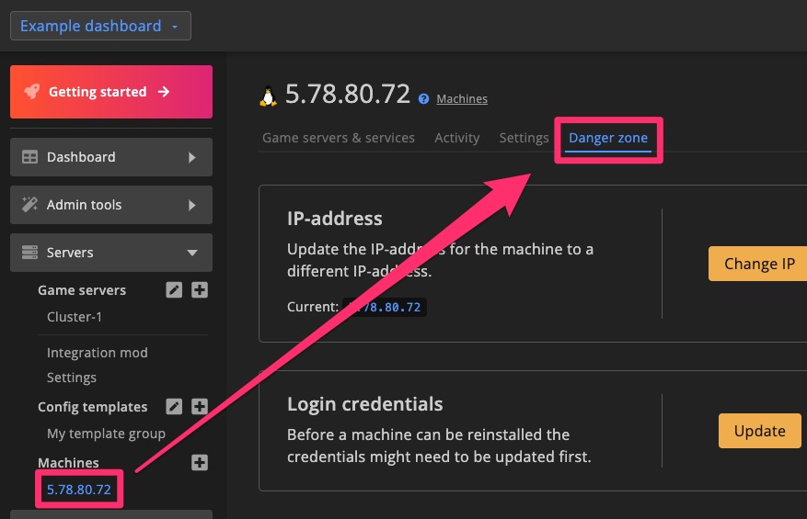Select Cluster-1 in the sidebar
Image resolution: width=807 pixels, height=519 pixels.
pos(75,317)
